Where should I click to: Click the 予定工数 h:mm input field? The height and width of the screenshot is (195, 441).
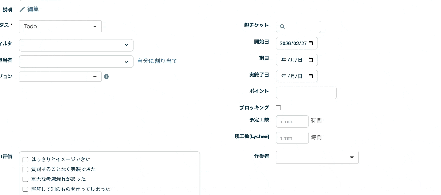[x=292, y=121]
